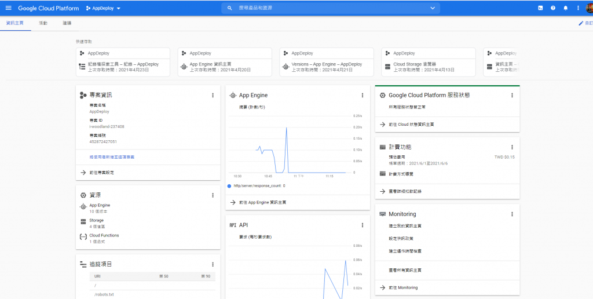This screenshot has width=593, height=299.
Task: Click the 資源 card hexagon icon
Action: point(83,195)
